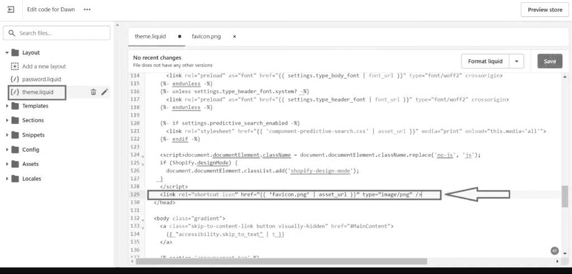The height and width of the screenshot is (274, 572).
Task: Click the Assets folder icon
Action: [x=15, y=164]
